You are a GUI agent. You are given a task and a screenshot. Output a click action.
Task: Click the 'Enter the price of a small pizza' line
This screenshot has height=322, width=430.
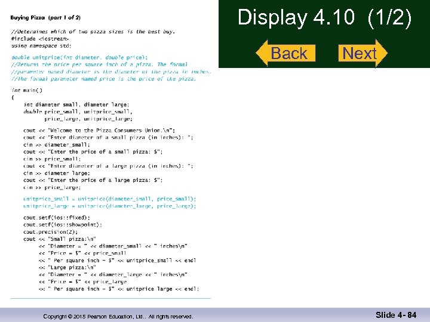coord(93,151)
